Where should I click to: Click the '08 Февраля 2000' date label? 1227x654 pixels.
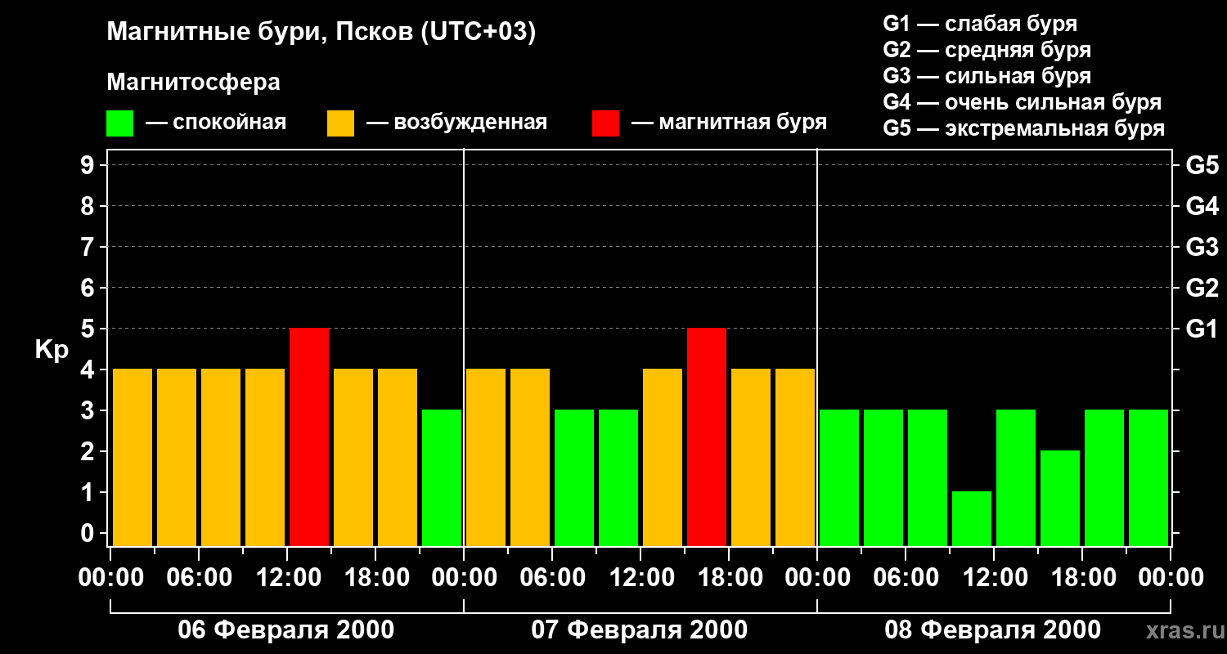point(993,630)
